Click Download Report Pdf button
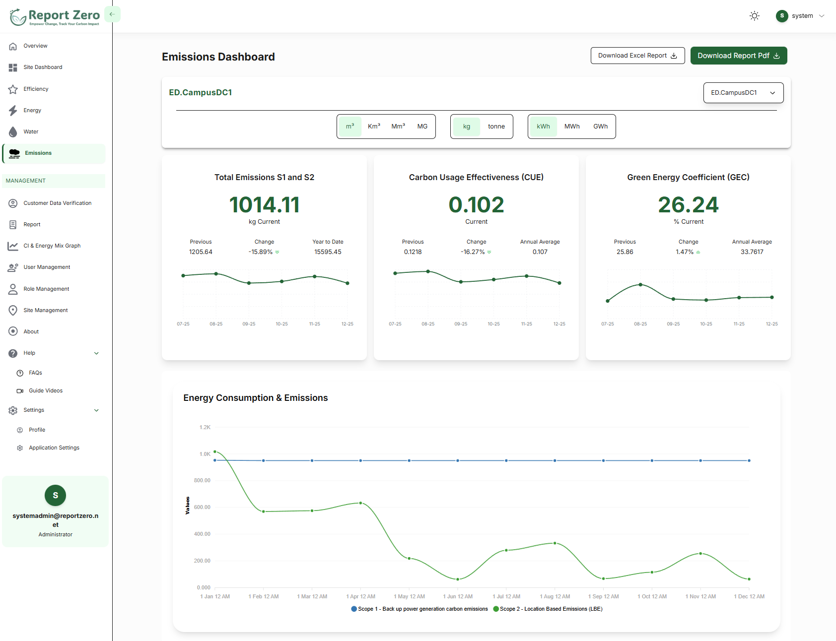The image size is (836, 641). [x=739, y=56]
